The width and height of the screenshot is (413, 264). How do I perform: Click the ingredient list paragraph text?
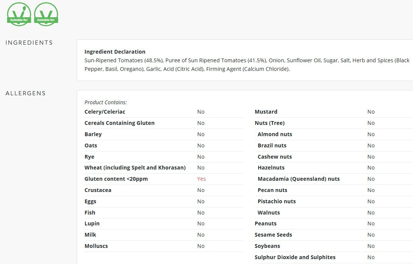tap(247, 64)
